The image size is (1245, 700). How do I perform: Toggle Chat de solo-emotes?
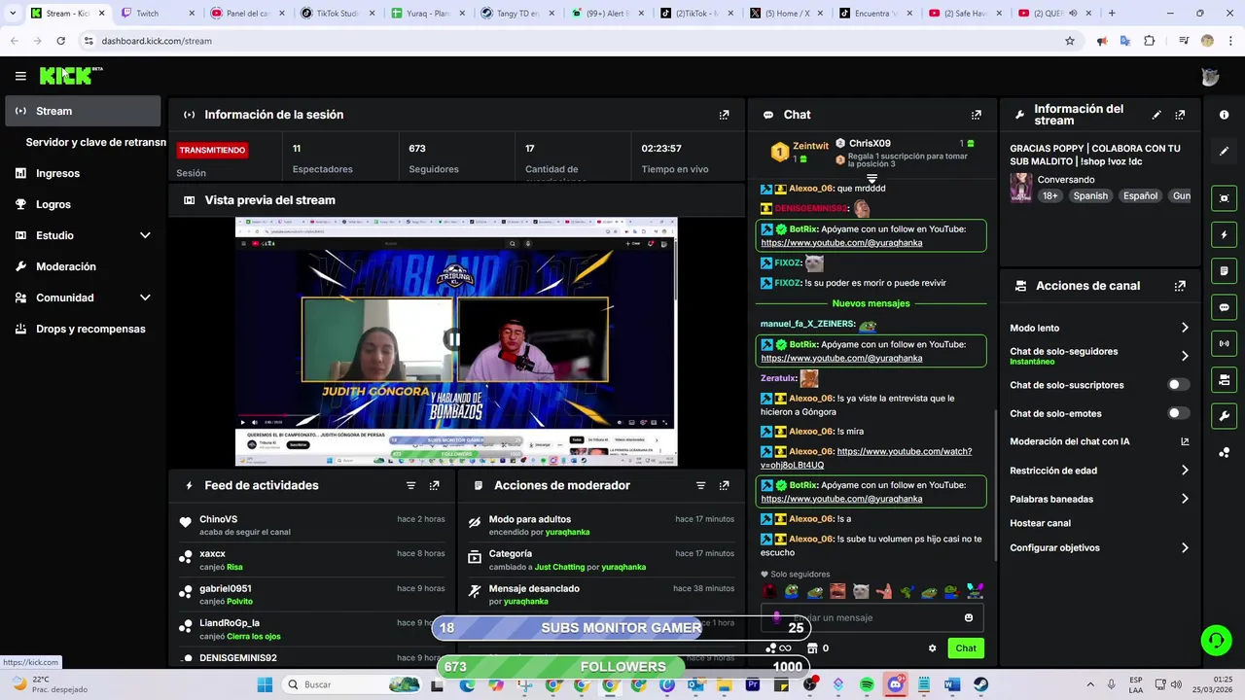click(1178, 413)
